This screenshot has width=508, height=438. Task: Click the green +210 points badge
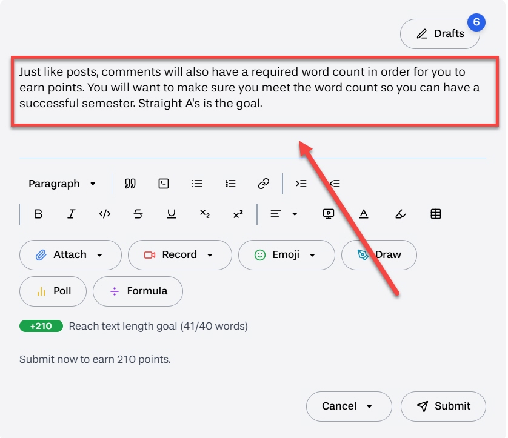tap(41, 326)
